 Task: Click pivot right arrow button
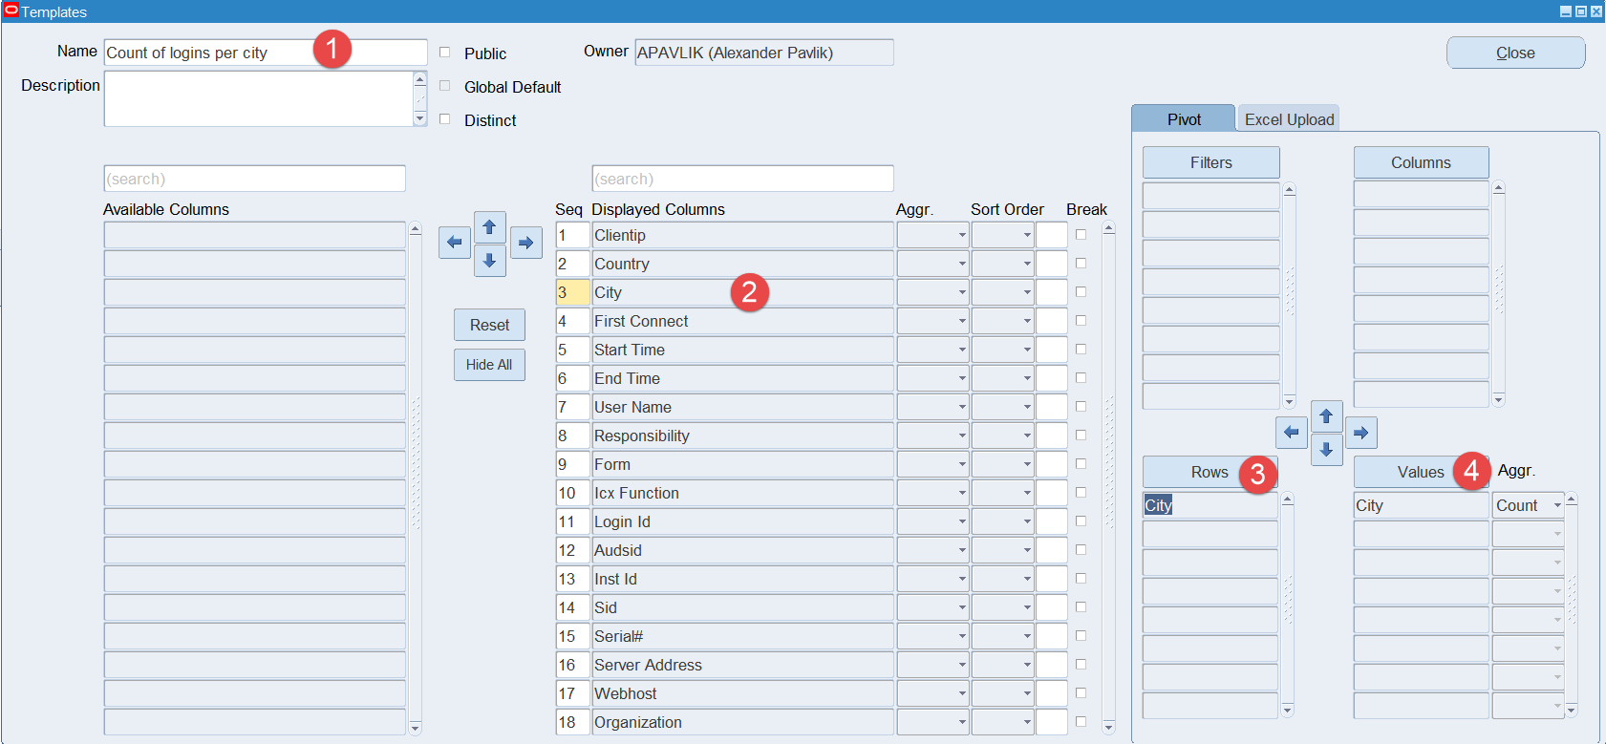pyautogui.click(x=1361, y=433)
